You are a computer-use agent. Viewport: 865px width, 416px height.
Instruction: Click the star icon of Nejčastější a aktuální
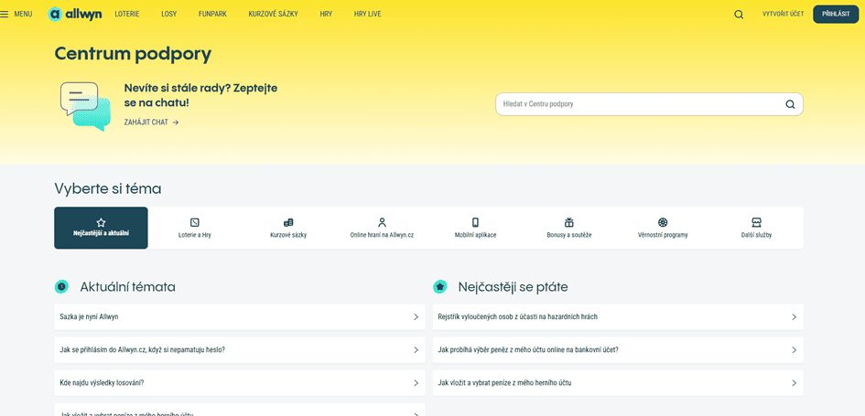(x=101, y=222)
